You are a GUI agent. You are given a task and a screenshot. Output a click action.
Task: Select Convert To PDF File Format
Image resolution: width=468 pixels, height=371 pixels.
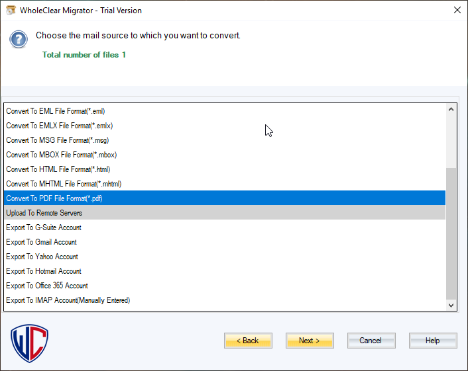54,198
